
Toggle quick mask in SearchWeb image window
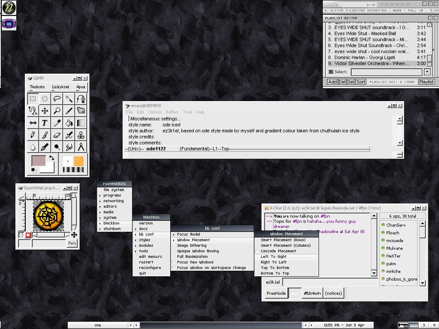coord(28,235)
